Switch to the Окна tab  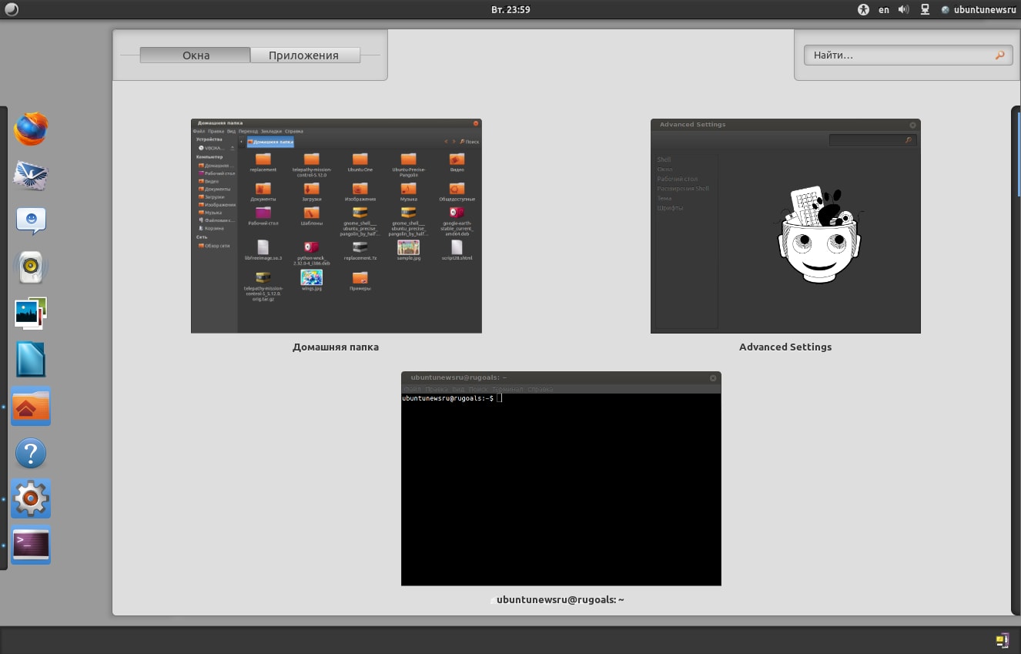(x=196, y=55)
